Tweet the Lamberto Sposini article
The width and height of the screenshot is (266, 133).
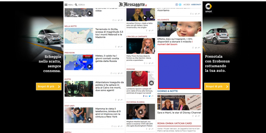pos(150,96)
